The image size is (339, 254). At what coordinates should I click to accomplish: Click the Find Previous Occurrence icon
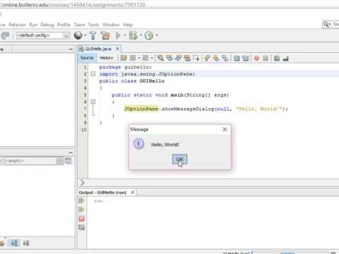click(x=169, y=58)
